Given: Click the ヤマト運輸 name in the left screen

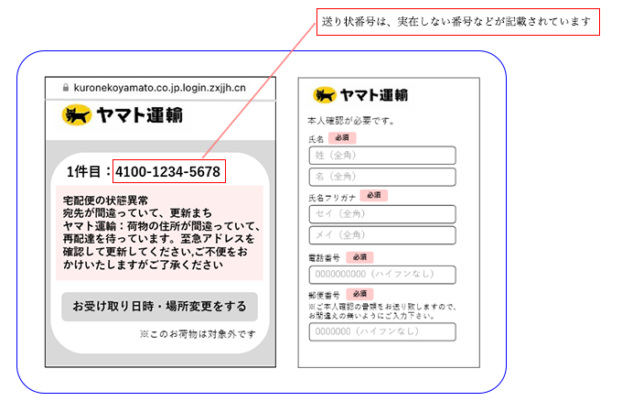Looking at the screenshot, I should [x=140, y=115].
